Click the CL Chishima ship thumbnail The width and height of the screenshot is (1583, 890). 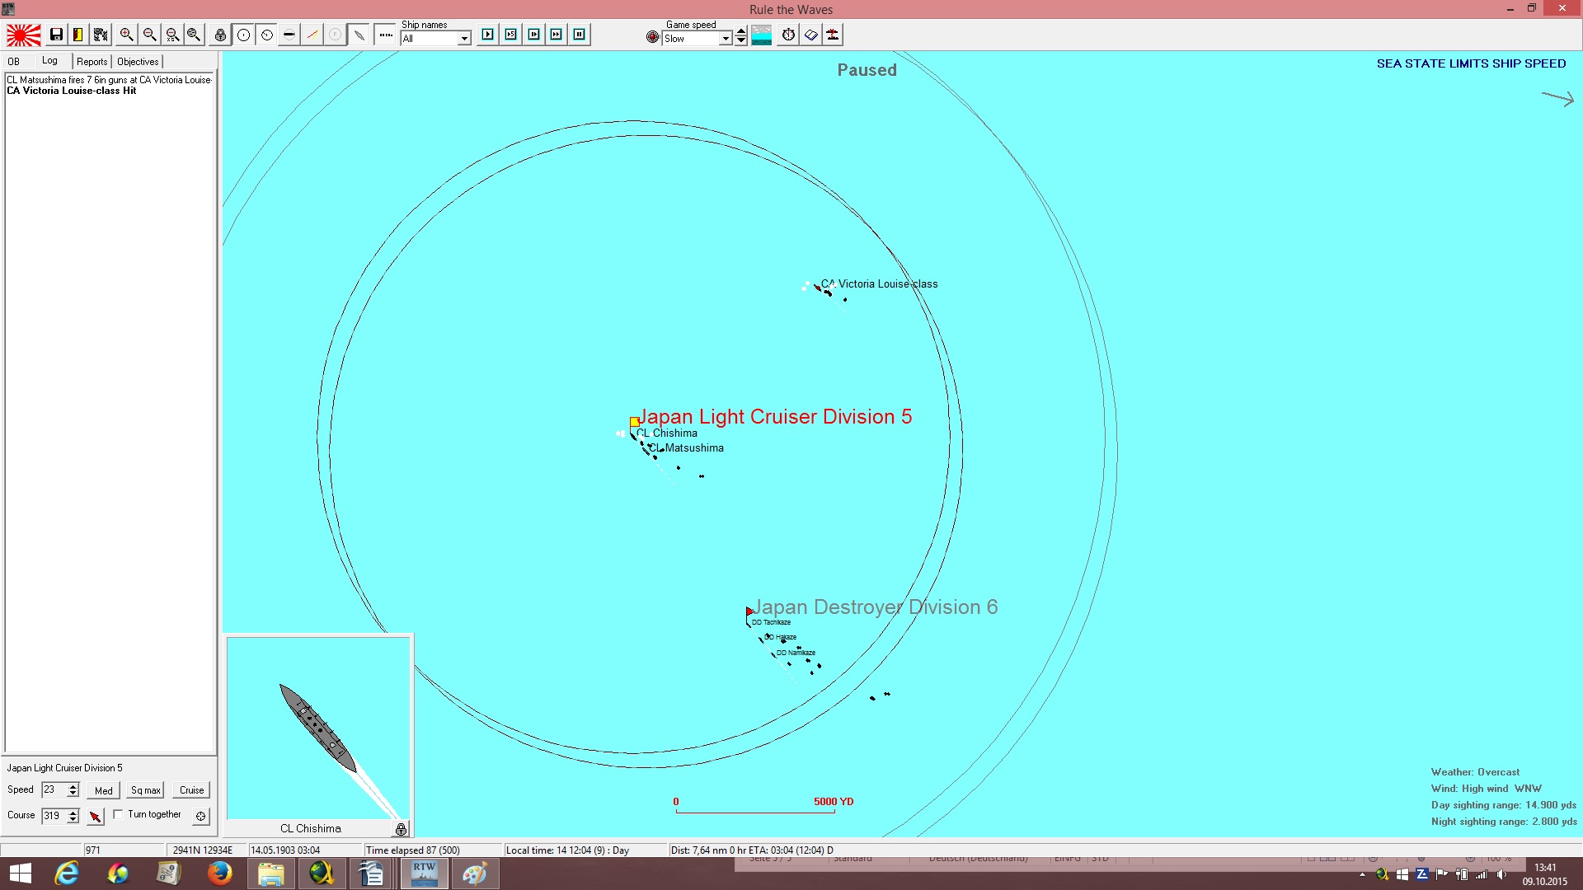318,728
